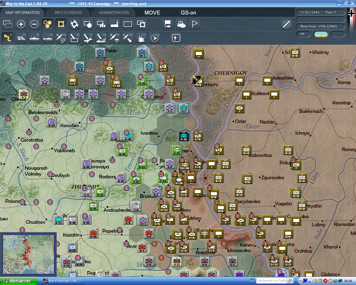Select the HQ 0-46 counter near Malin
The image size is (356, 285).
click(114, 136)
